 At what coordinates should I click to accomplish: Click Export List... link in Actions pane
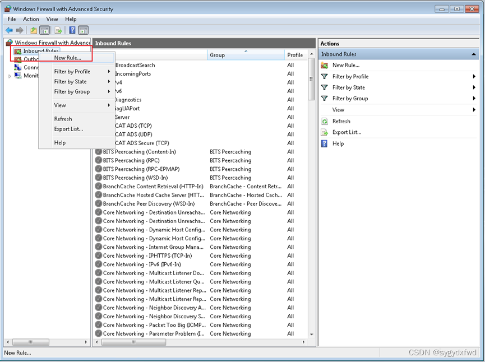pos(347,132)
